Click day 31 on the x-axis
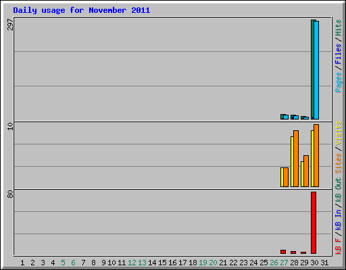 pyautogui.click(x=324, y=263)
